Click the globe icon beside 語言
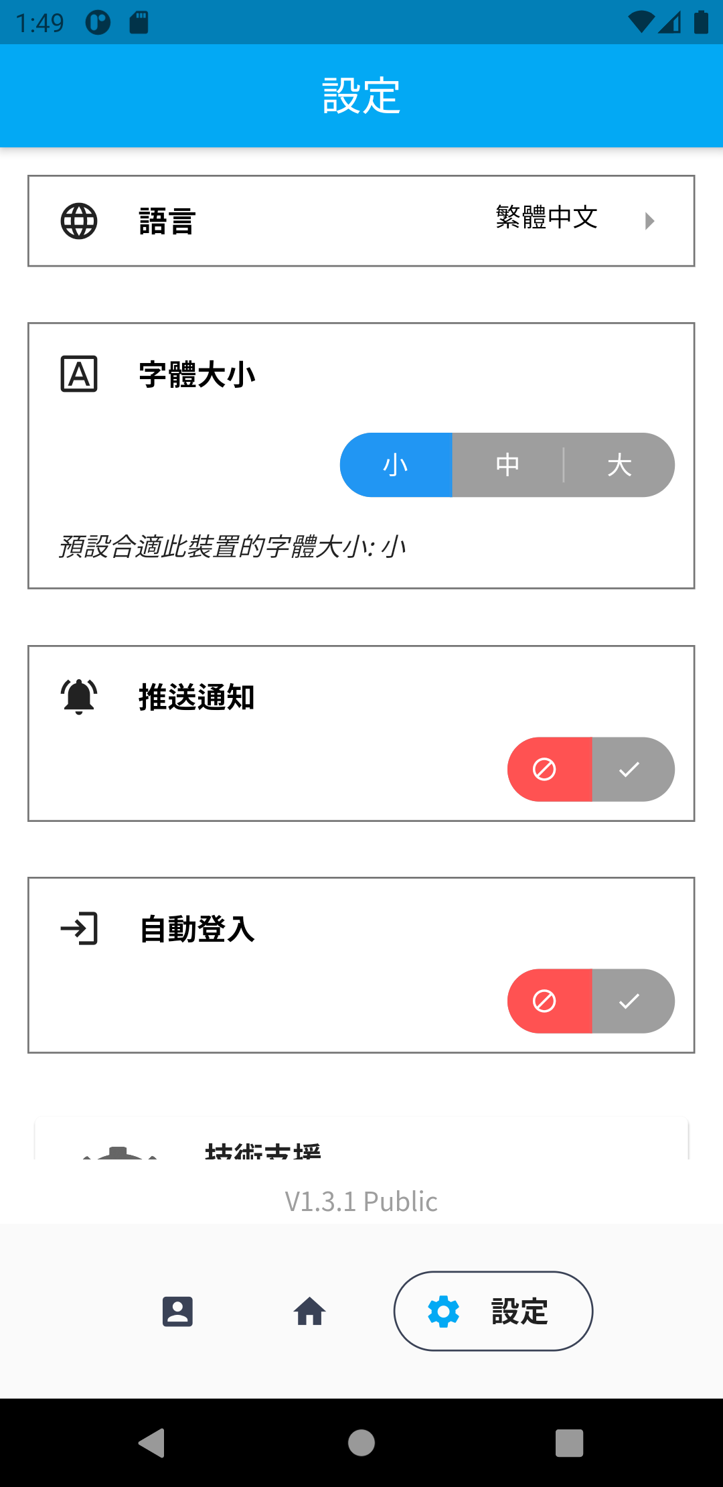The width and height of the screenshot is (723, 1487). coord(79,221)
